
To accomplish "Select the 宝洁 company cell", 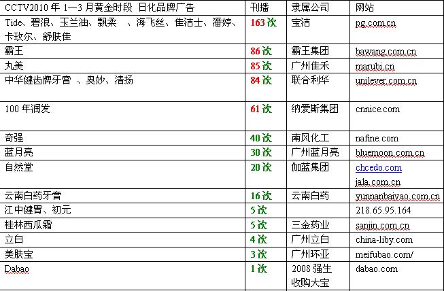I will tap(301, 22).
